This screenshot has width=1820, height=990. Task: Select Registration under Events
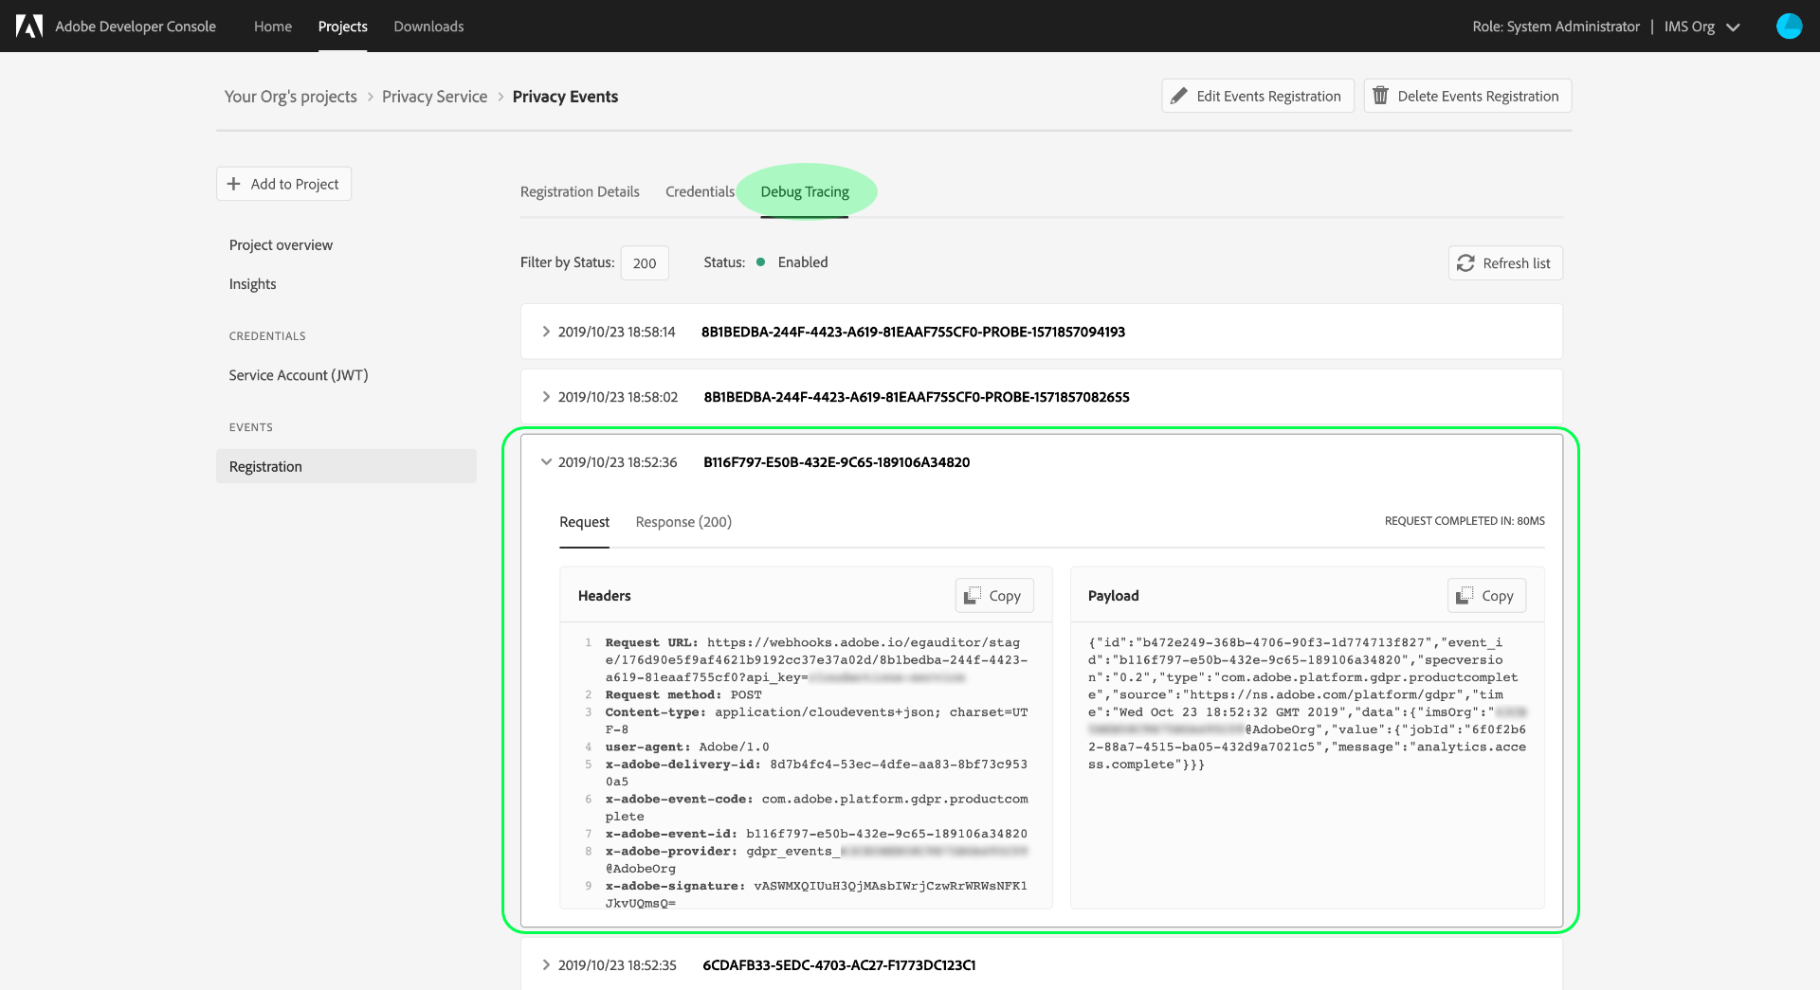346,466
